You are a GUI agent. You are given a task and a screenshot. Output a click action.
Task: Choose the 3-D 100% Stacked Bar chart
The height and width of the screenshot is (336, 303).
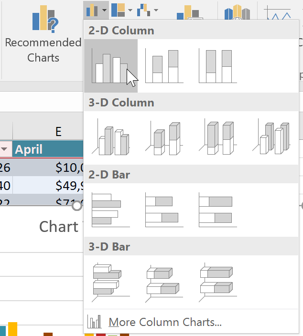[x=218, y=282]
